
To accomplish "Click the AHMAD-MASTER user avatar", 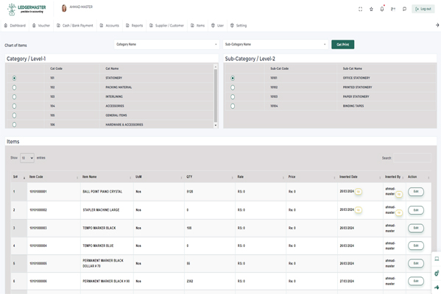I will click(x=64, y=8).
